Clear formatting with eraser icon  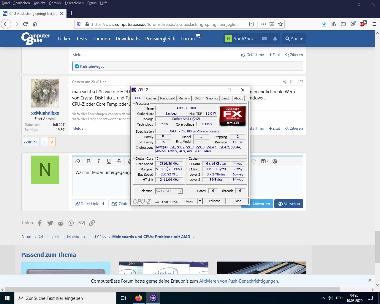point(78,161)
